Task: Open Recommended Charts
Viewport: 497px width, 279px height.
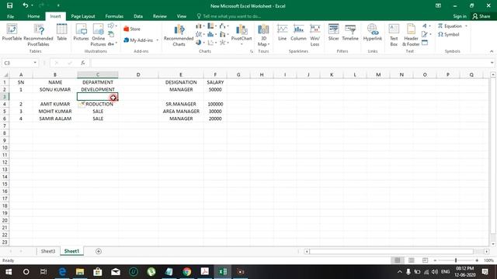Action: click(x=179, y=35)
